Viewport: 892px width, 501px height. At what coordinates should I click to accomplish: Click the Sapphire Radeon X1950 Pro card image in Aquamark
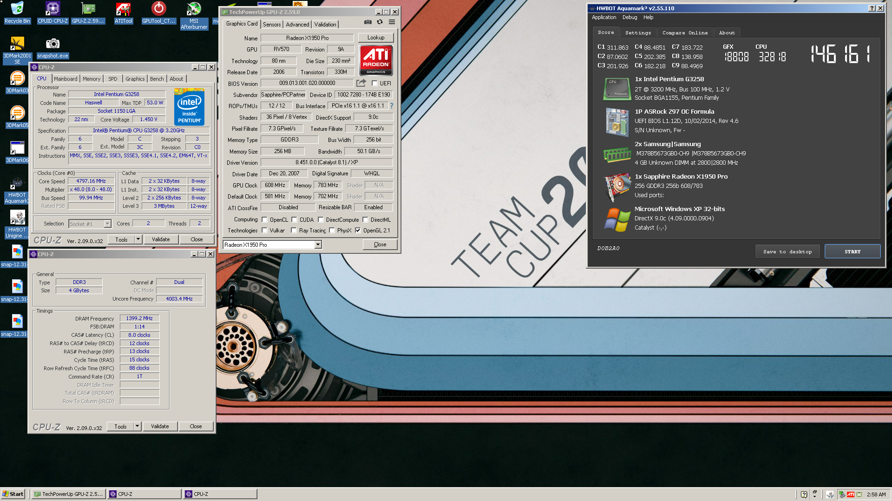(x=617, y=186)
